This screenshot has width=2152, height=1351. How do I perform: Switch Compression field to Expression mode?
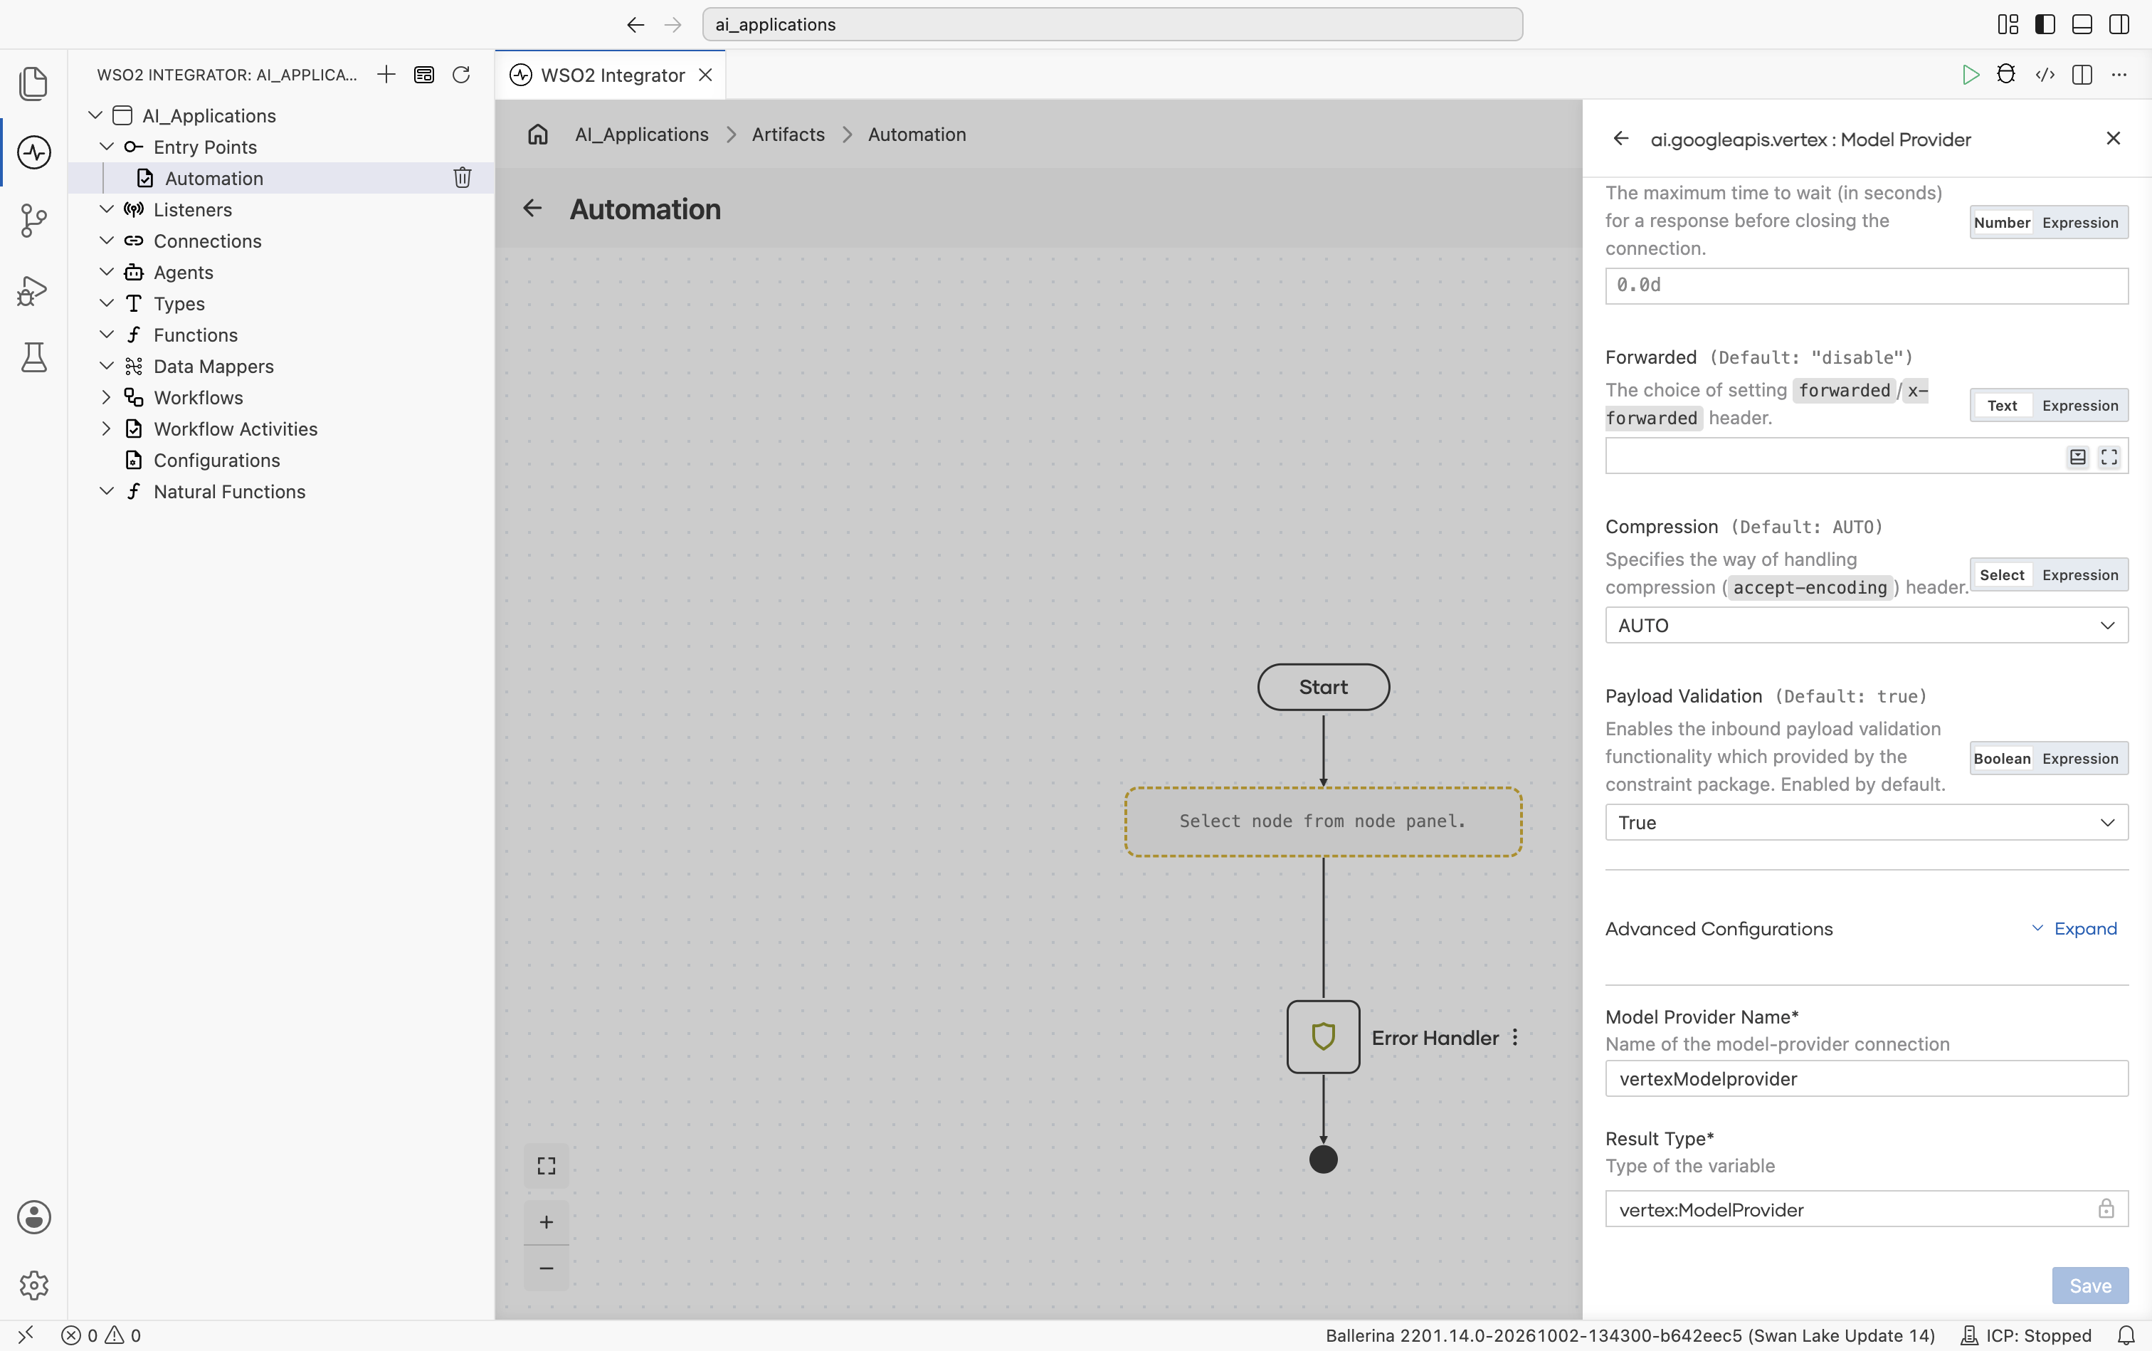click(2079, 574)
